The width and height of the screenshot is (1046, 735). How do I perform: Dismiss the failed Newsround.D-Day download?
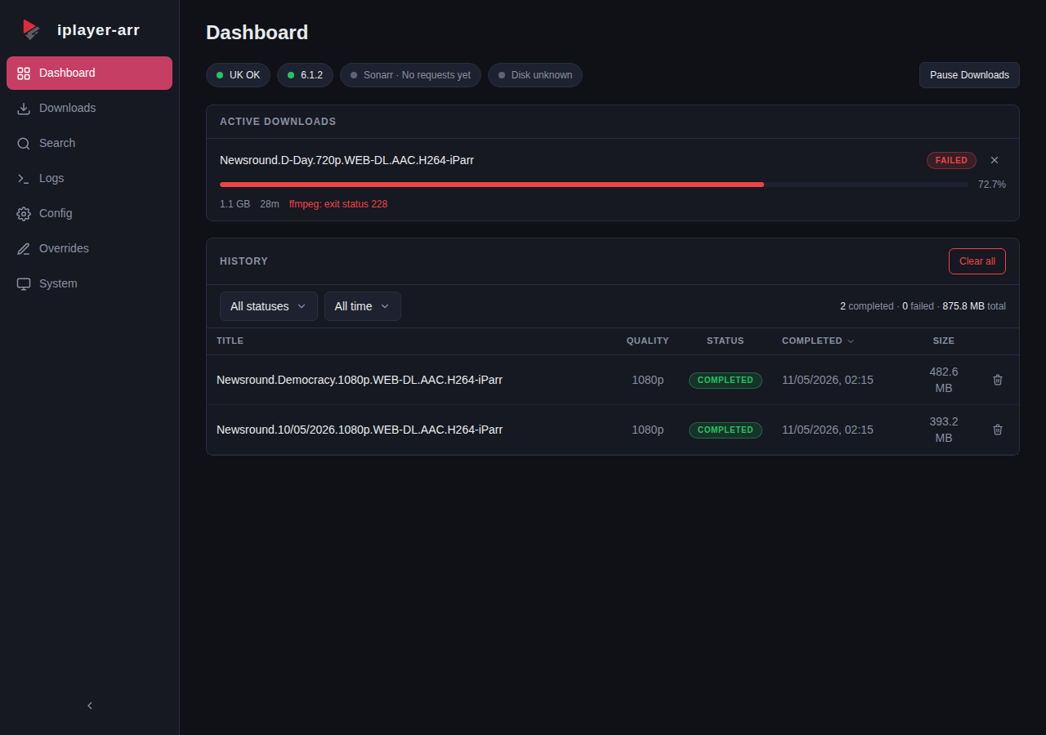tap(995, 160)
